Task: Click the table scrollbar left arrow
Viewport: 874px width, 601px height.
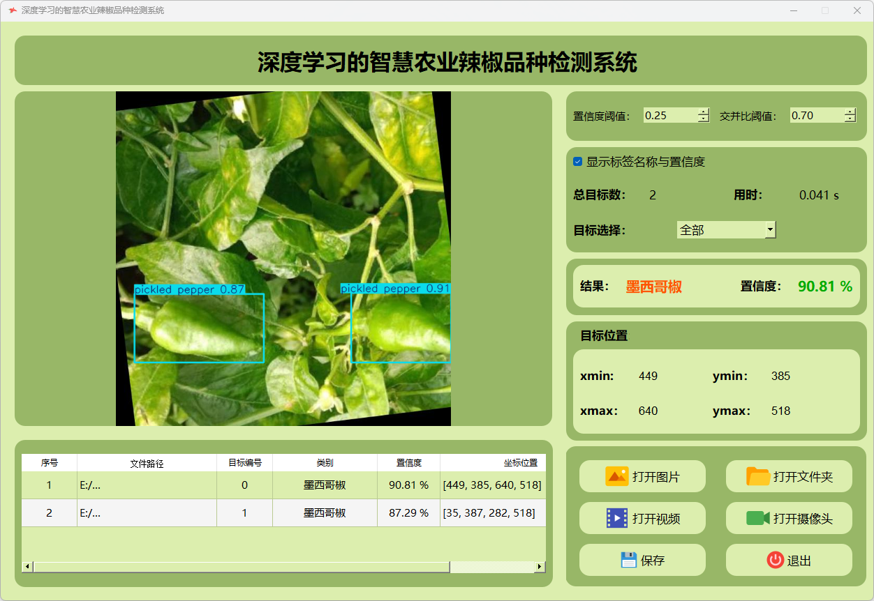Action: point(28,567)
